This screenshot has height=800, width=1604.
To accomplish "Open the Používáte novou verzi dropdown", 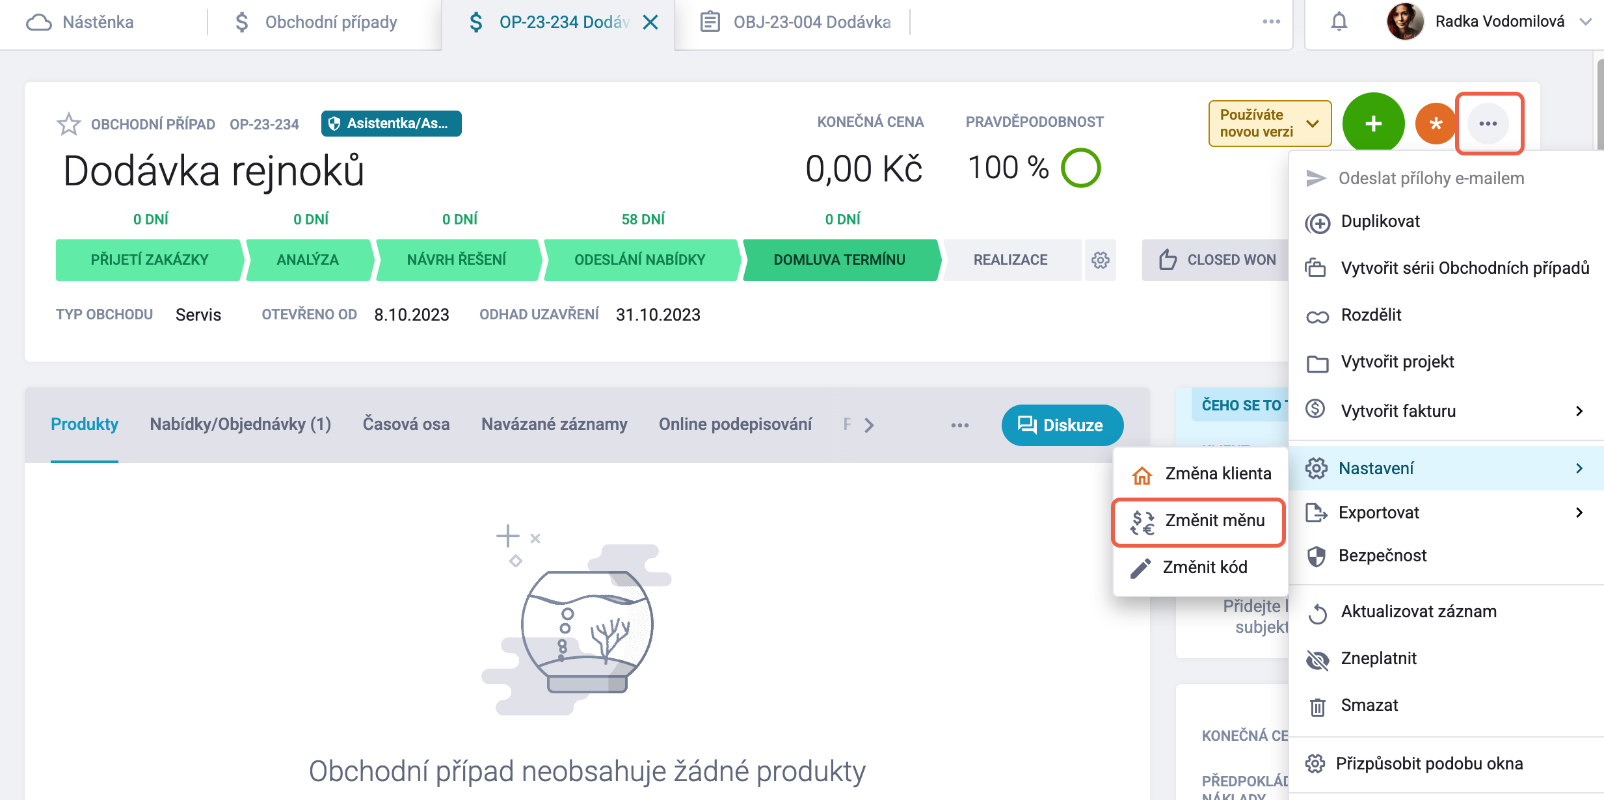I will [1270, 124].
